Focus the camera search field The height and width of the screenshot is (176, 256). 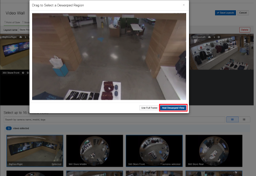pyautogui.click(x=115, y=120)
